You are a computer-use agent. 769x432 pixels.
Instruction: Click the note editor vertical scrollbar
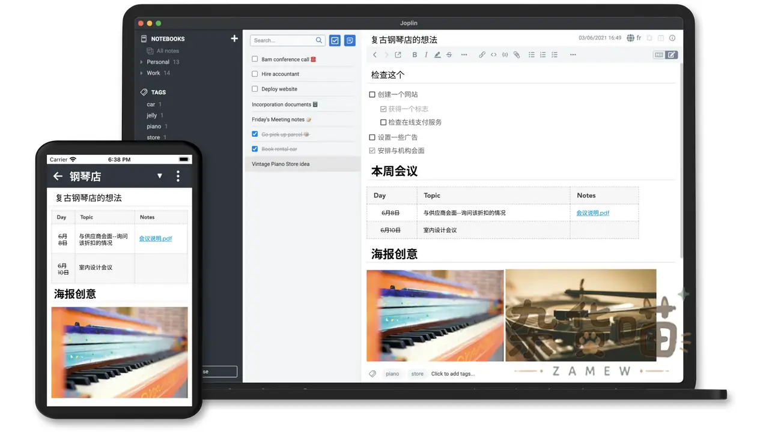(x=681, y=162)
